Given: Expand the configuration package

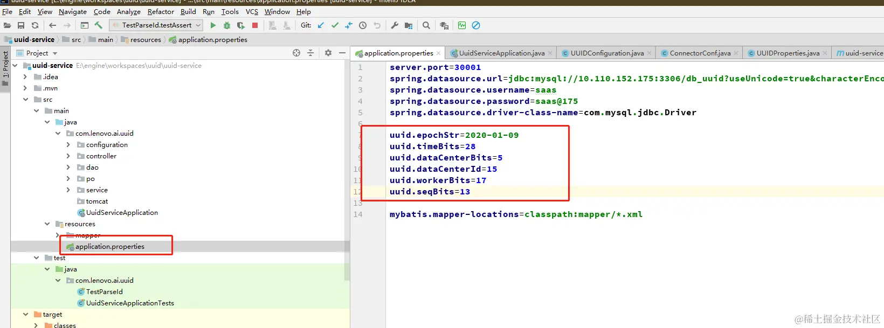Looking at the screenshot, I should [68, 145].
